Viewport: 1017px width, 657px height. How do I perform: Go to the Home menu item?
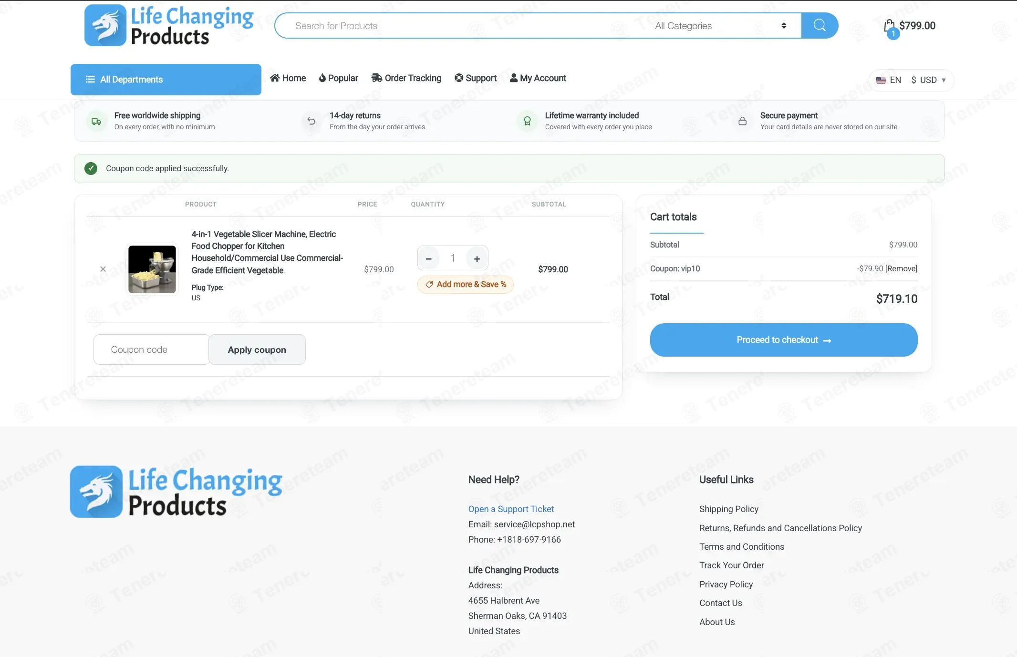(x=288, y=78)
